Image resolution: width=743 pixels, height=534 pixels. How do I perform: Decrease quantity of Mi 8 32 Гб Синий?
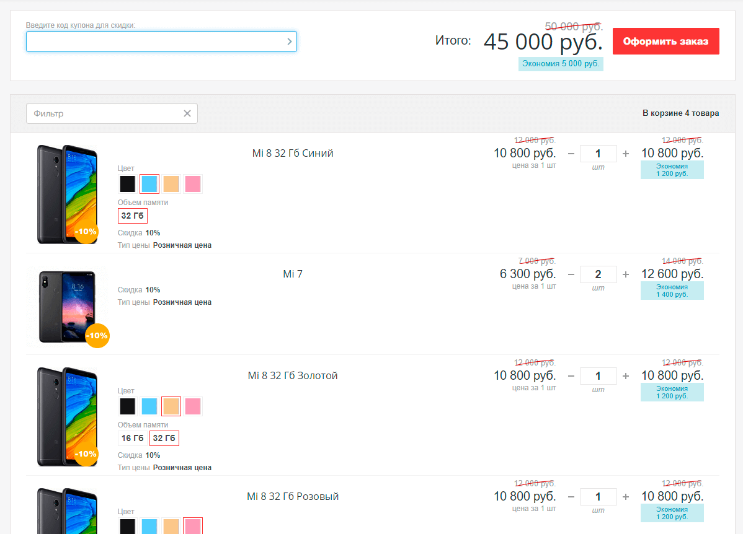tap(571, 154)
